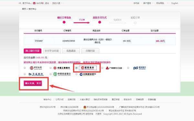Screen dimensions: 194x121
Task: Switch the site language to English
Action: click(175, 3)
